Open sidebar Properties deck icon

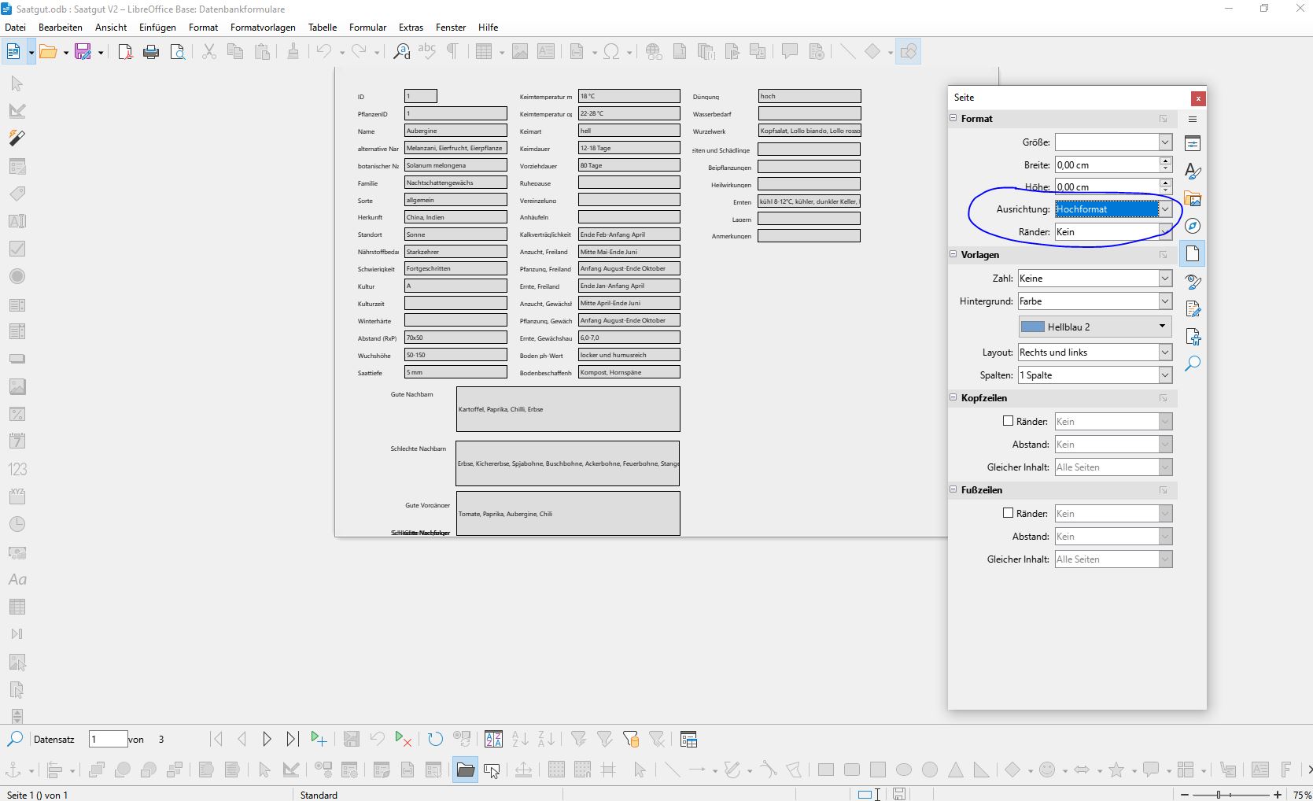1193,143
